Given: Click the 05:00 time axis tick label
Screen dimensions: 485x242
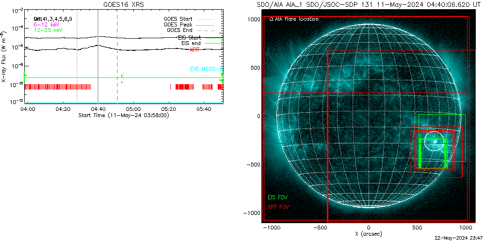Looking at the screenshot, I should [x=134, y=109].
